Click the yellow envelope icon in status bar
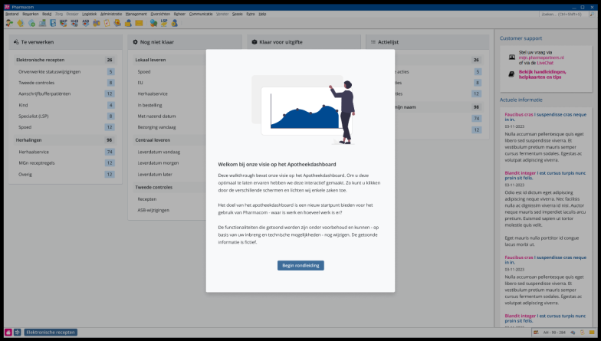The width and height of the screenshot is (601, 341). [x=592, y=333]
